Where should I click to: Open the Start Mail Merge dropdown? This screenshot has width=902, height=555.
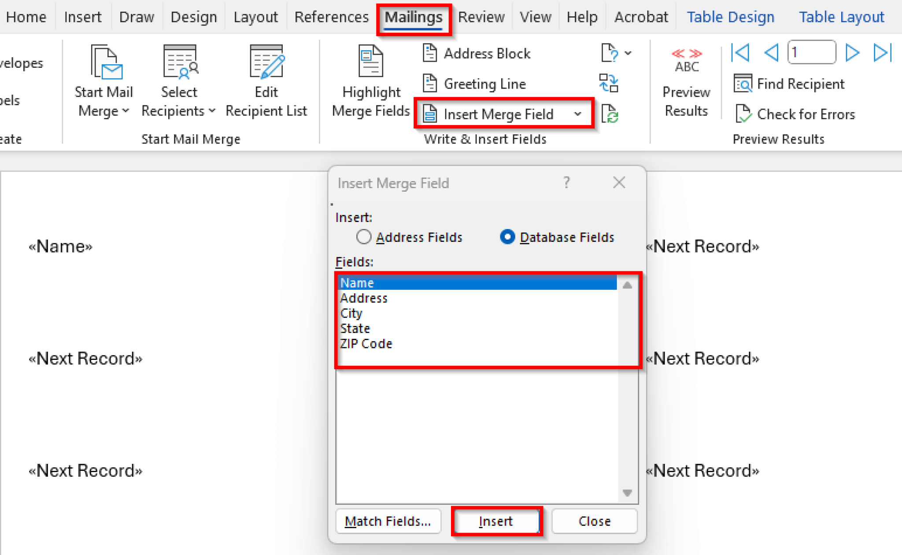[126, 111]
